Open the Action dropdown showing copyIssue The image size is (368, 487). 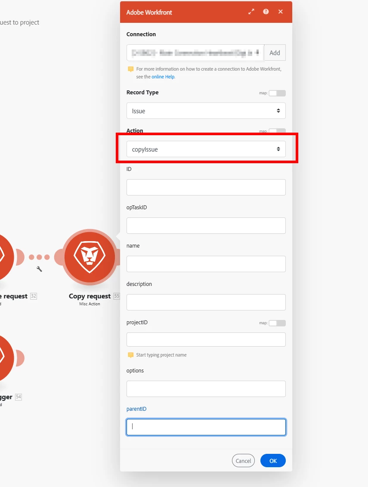point(206,149)
